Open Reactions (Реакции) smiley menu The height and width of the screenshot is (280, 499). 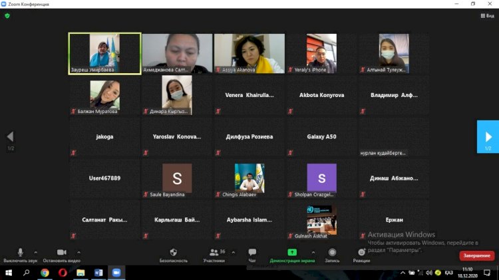pos(361,255)
